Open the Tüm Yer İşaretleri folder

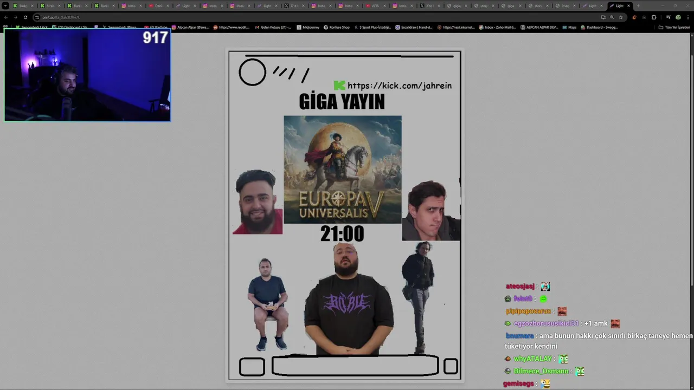pos(674,27)
